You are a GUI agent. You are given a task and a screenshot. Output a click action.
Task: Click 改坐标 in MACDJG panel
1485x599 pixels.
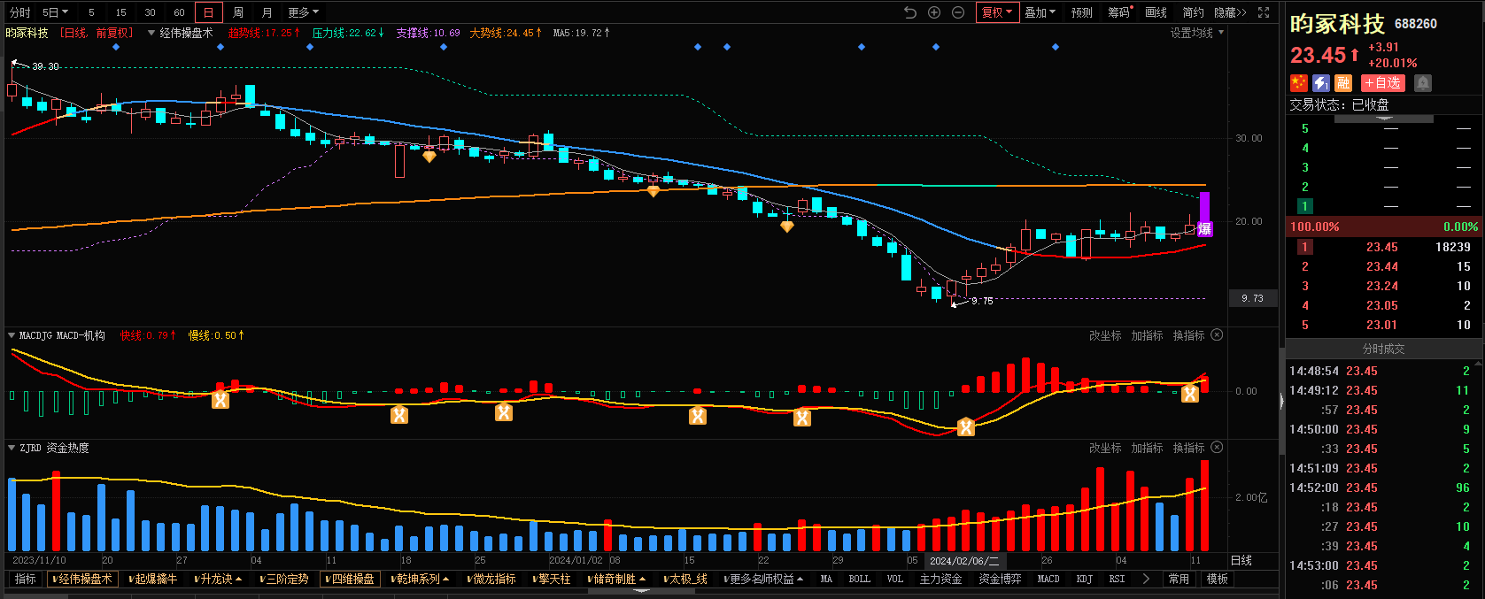point(1105,335)
